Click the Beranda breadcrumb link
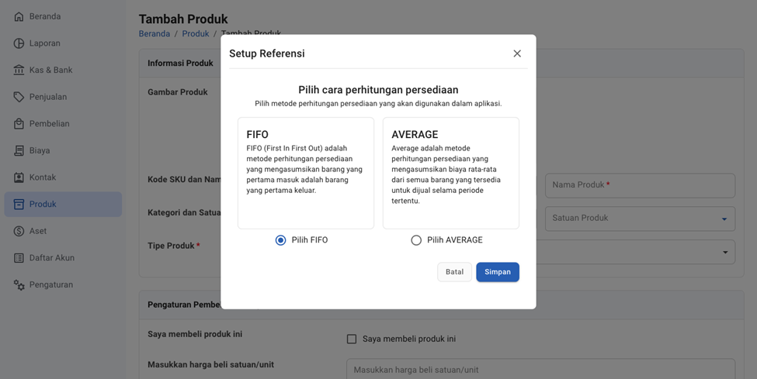 coord(154,34)
